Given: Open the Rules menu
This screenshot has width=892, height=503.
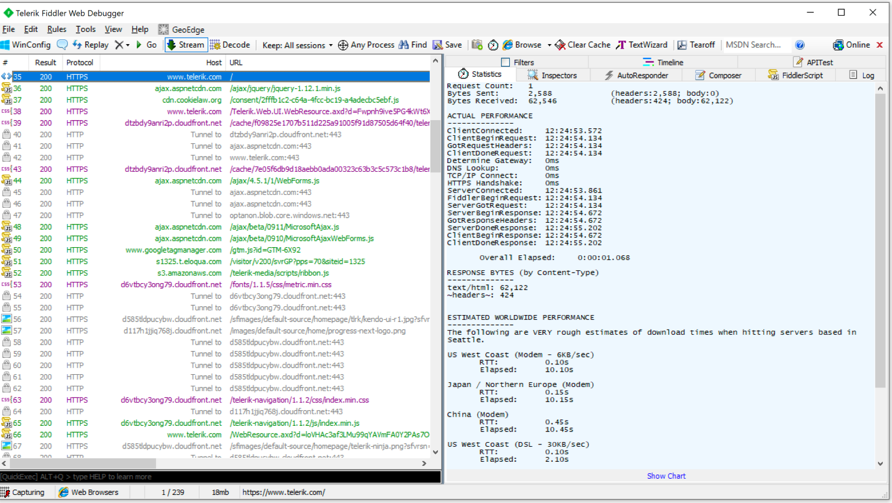Looking at the screenshot, I should point(57,29).
